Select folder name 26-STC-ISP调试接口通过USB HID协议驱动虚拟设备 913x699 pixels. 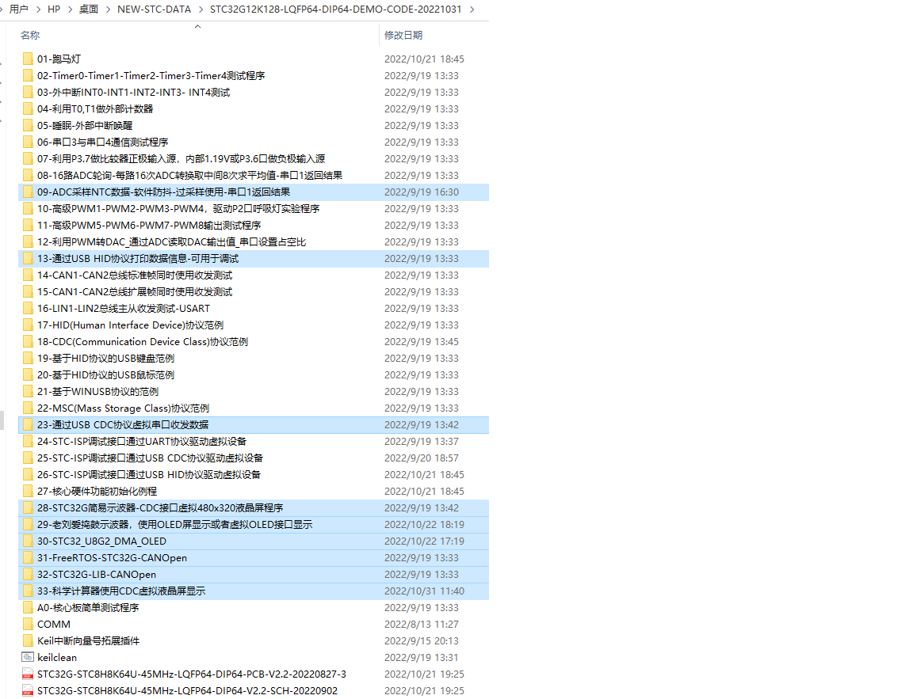click(x=149, y=474)
